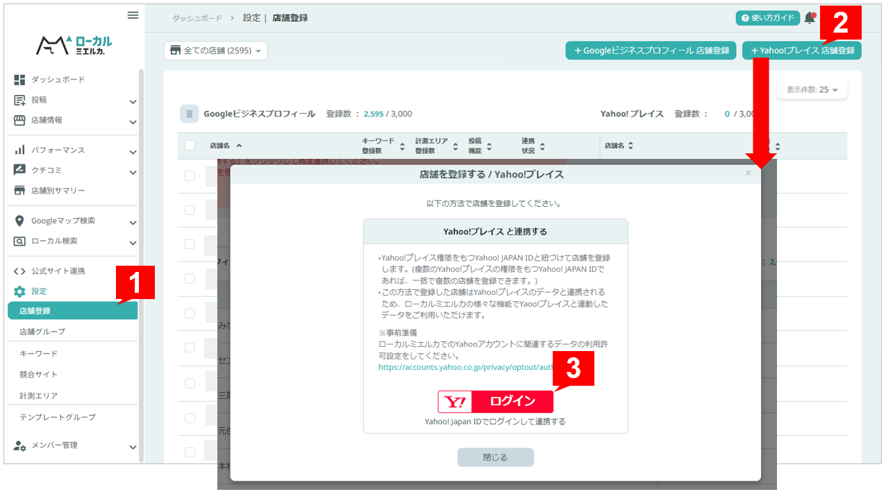Click the Google 登録数 value 2,595 / 3,000
This screenshot has width=886, height=494.
point(388,114)
